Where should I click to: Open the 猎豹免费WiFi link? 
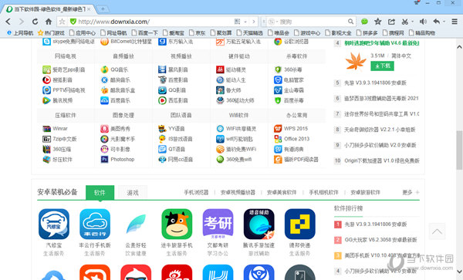(241, 150)
